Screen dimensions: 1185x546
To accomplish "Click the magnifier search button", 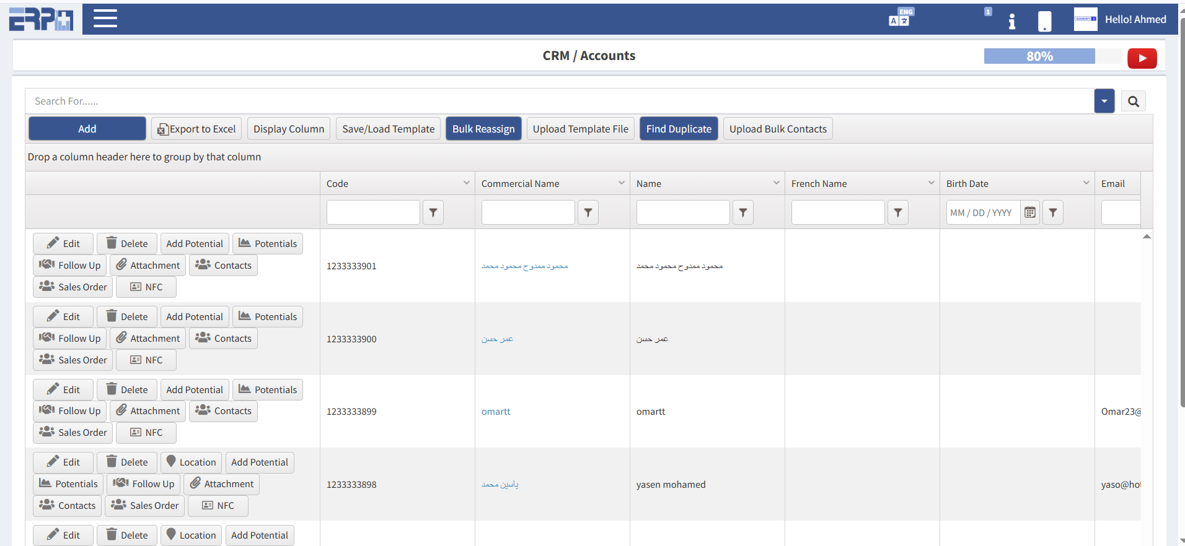I will click(x=1133, y=102).
